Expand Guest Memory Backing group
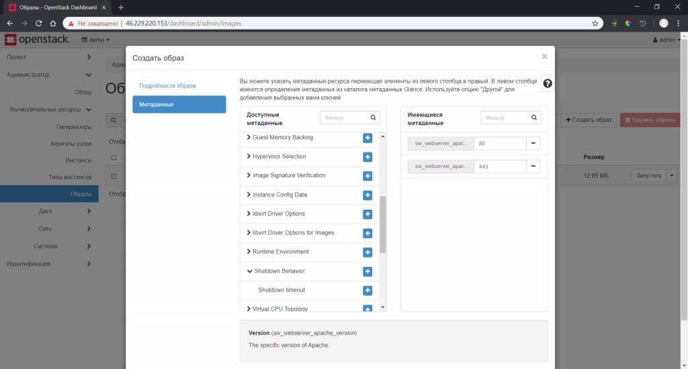The height and width of the screenshot is (369, 688). [249, 137]
